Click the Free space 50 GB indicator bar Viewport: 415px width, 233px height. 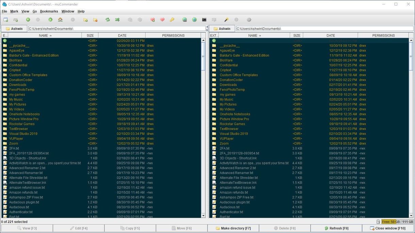[x=397, y=222]
